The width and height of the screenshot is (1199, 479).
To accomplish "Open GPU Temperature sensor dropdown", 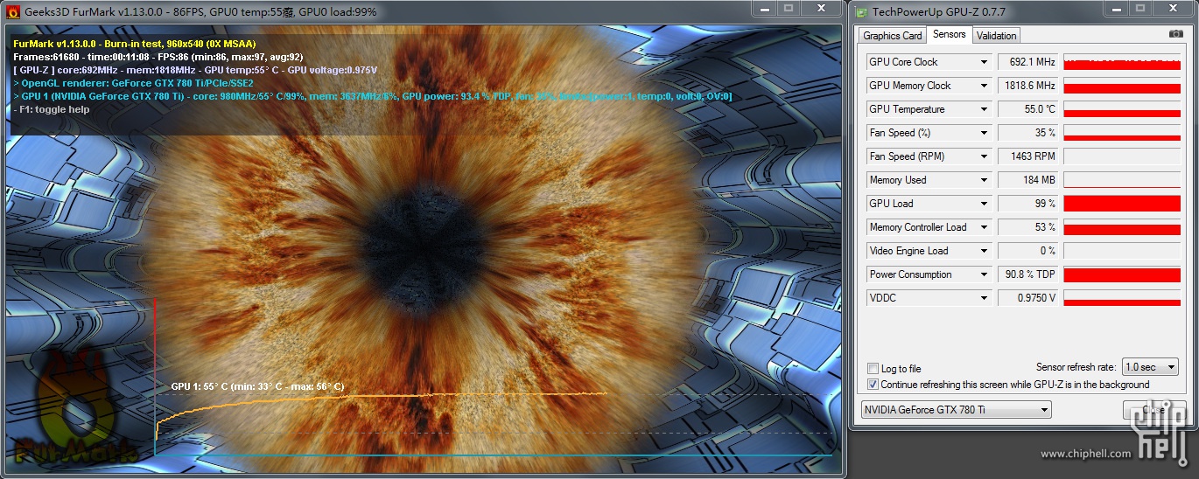I will click(x=985, y=109).
